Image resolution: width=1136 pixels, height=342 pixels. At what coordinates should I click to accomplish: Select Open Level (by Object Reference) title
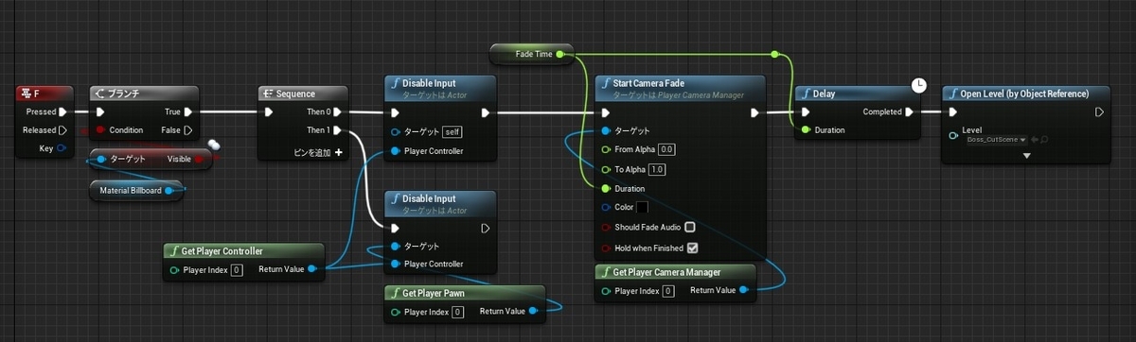coord(1024,94)
